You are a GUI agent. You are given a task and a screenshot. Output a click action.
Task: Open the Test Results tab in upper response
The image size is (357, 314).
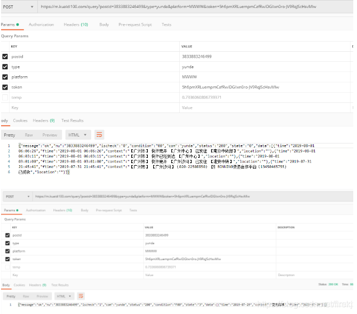tap(73, 120)
